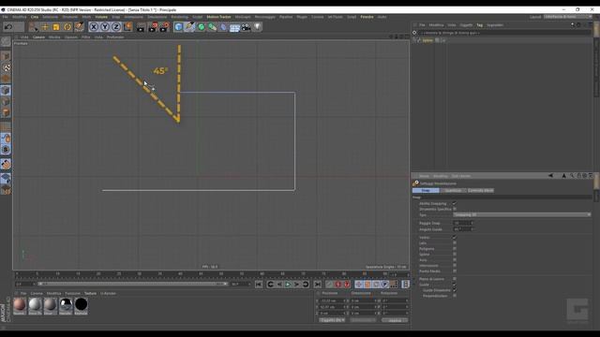Toggle the X axis lock icon
600x337 pixels.
94,27
